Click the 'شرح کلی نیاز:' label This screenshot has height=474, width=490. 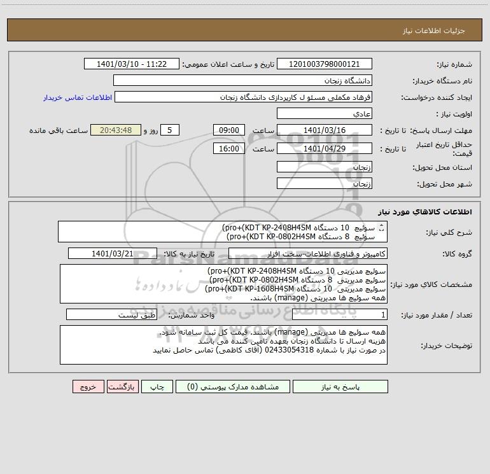[449, 232]
